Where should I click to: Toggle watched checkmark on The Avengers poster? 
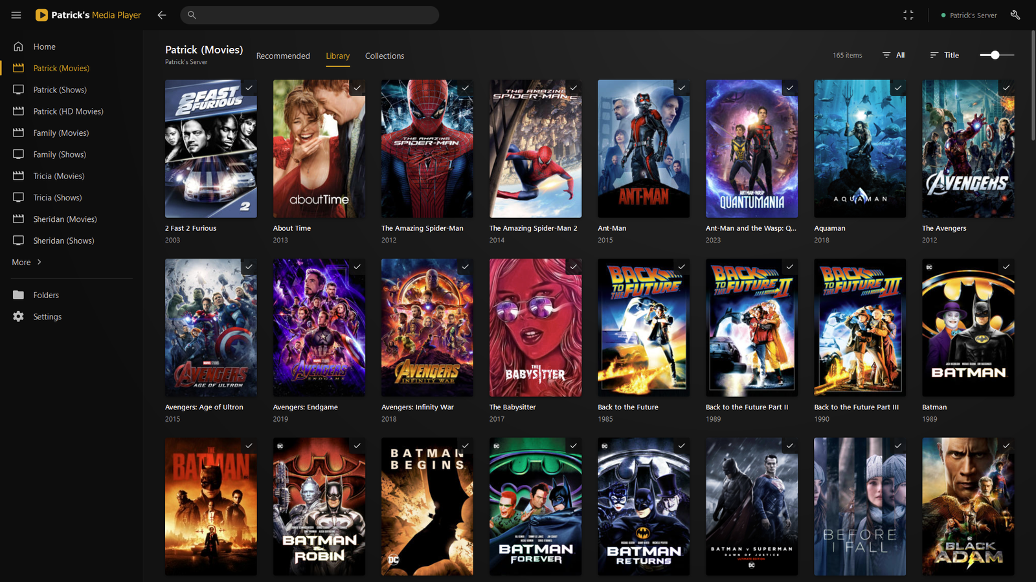tap(1006, 88)
